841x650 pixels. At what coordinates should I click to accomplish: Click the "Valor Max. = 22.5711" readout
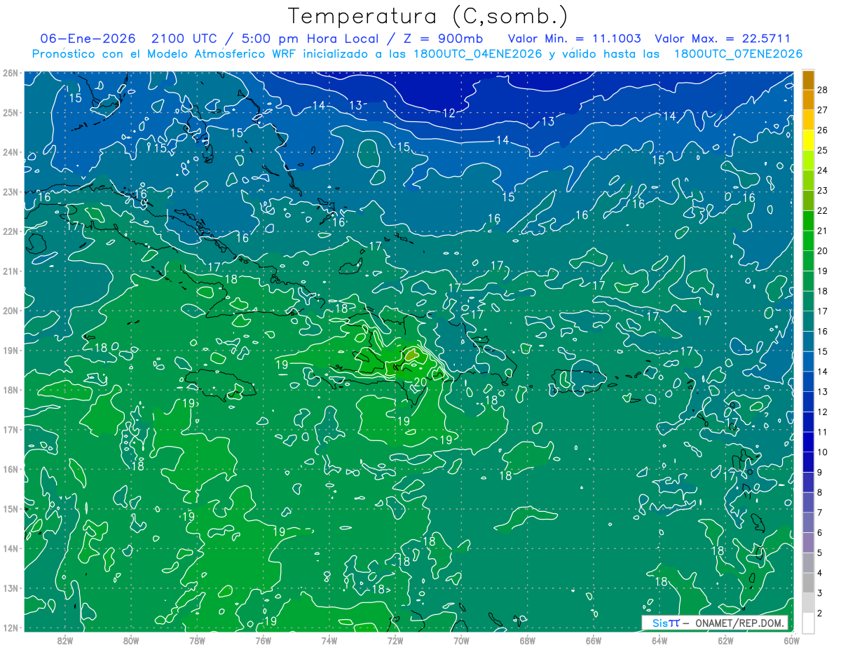722,39
